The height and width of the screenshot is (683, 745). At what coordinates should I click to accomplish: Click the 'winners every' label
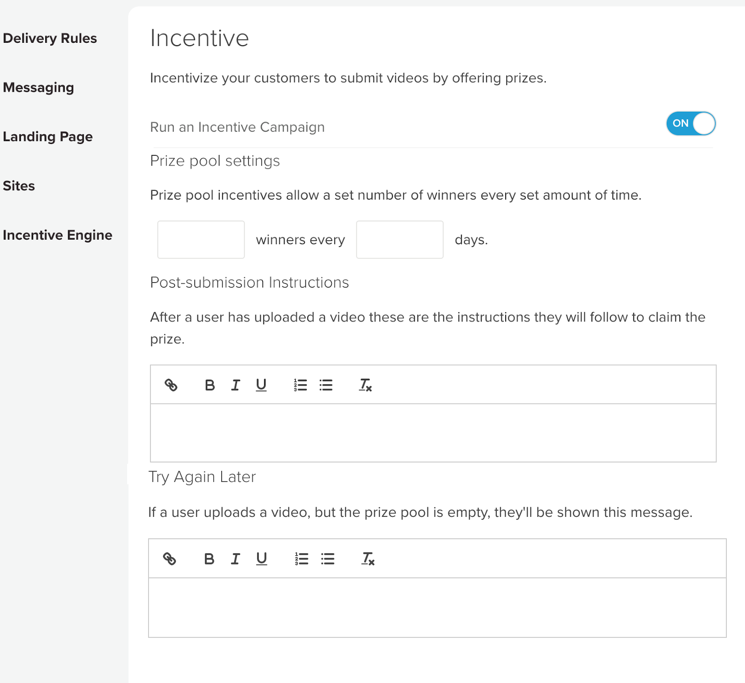click(300, 240)
